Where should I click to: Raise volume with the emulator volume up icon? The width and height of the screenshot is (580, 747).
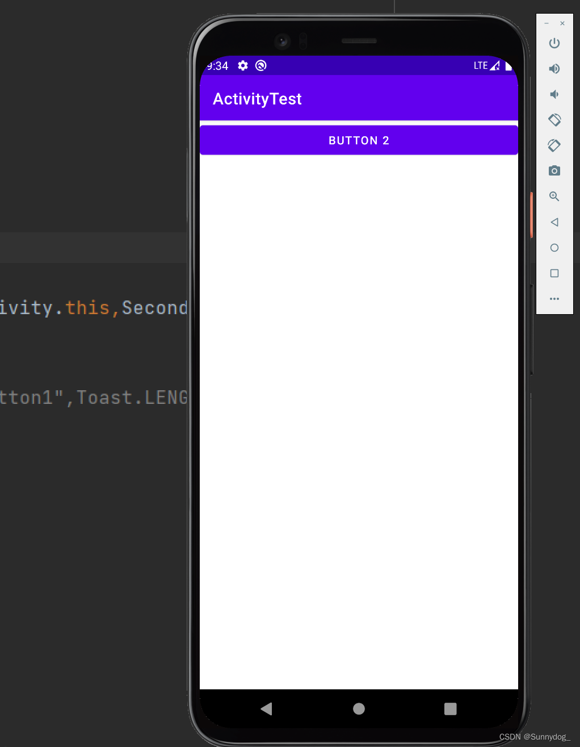pos(554,69)
